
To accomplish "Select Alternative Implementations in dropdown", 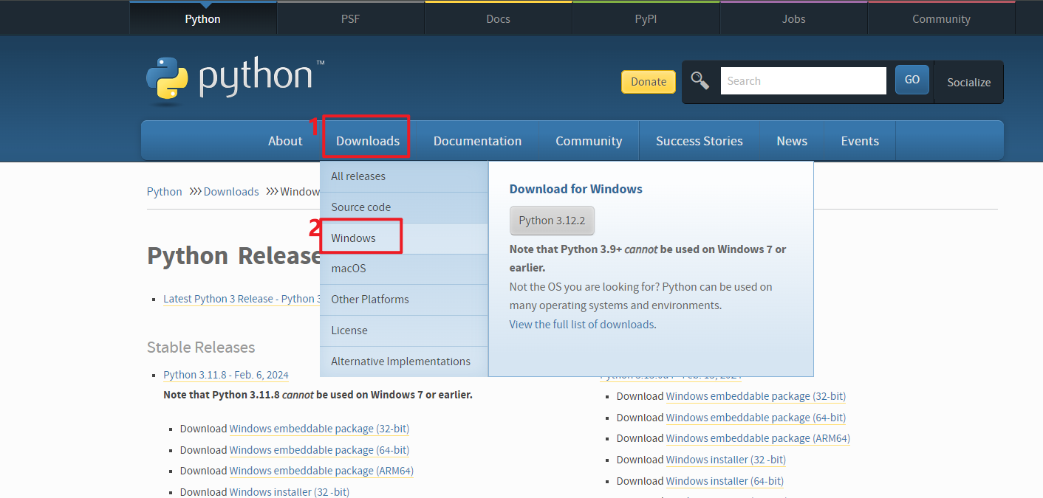I will click(x=404, y=362).
